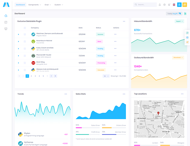Go to page 3 in table pagination
The image size is (190, 146).
pyautogui.click(x=35, y=76)
